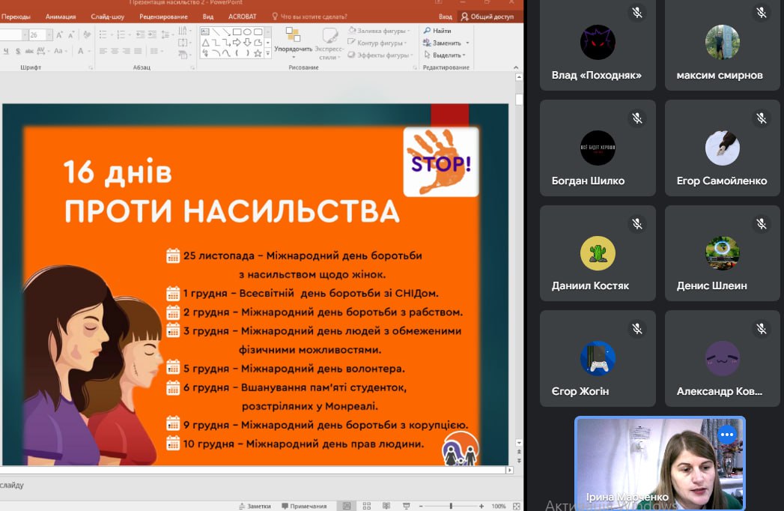Select the right arrow block shape
This screenshot has height=511, width=784.
[x=237, y=43]
